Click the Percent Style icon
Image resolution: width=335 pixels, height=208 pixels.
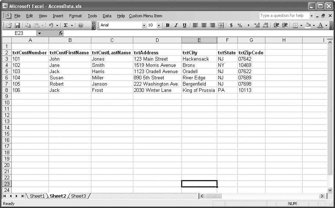(240, 25)
